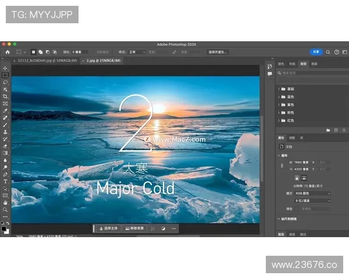Select the Horizontal Type tool
The width and height of the screenshot is (349, 279).
pyautogui.click(x=5, y=181)
